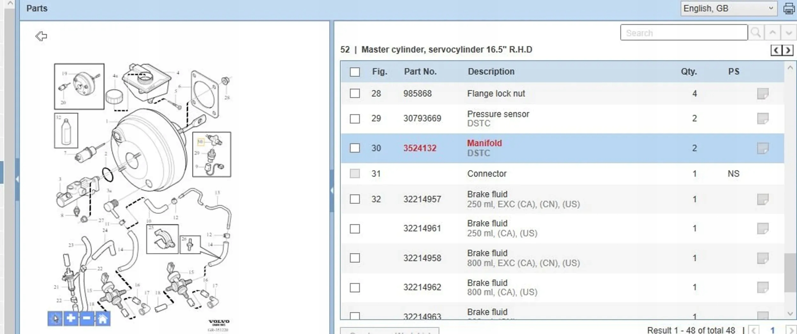Image resolution: width=797 pixels, height=334 pixels.
Task: Zoom out the diagram with the minus button
Action: pos(86,318)
